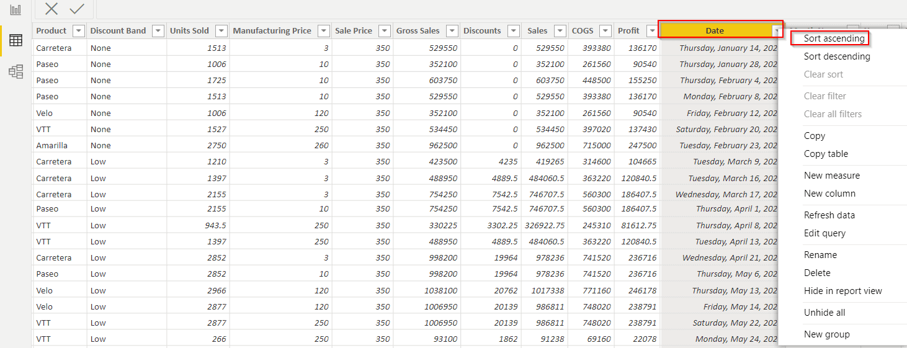The image size is (907, 348).
Task: Select Copy table in context menu
Action: pos(826,154)
